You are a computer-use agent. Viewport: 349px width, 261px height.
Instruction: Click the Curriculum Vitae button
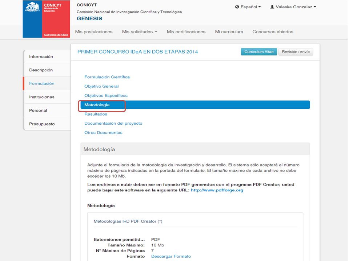(259, 52)
